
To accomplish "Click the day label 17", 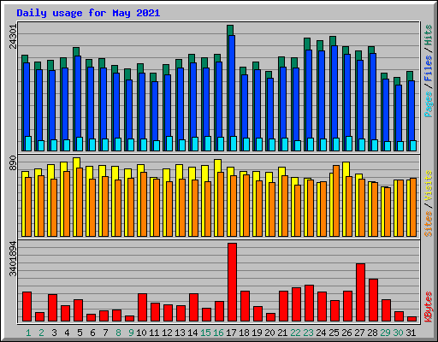I will pyautogui.click(x=231, y=333).
